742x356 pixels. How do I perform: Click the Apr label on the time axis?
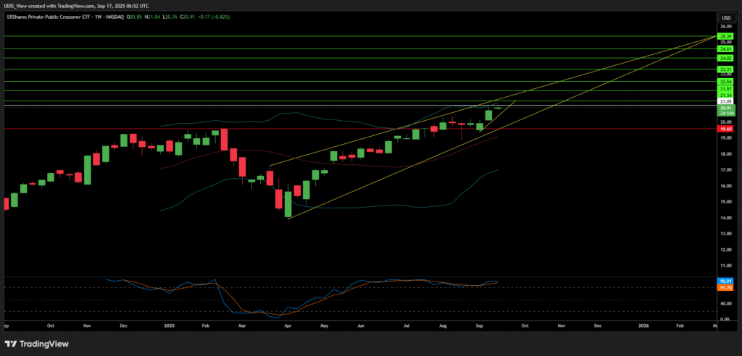(288, 326)
